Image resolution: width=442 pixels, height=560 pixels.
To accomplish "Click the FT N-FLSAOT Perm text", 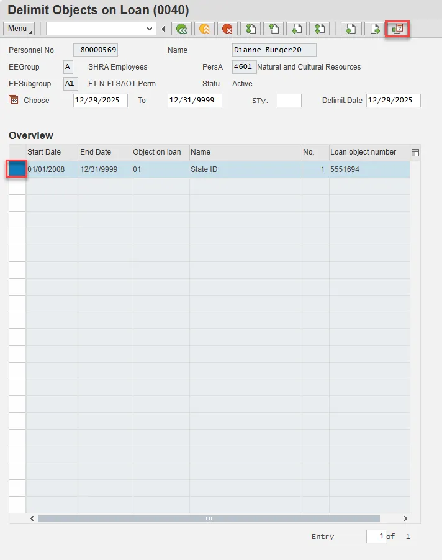I will coord(122,84).
